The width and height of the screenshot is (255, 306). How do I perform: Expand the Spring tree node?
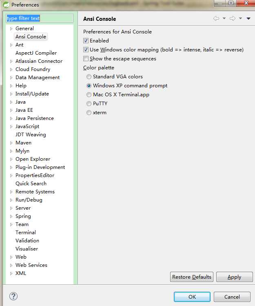click(x=11, y=216)
